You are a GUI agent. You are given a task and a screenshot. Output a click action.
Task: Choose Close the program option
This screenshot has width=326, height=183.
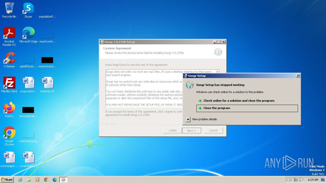click(x=247, y=108)
